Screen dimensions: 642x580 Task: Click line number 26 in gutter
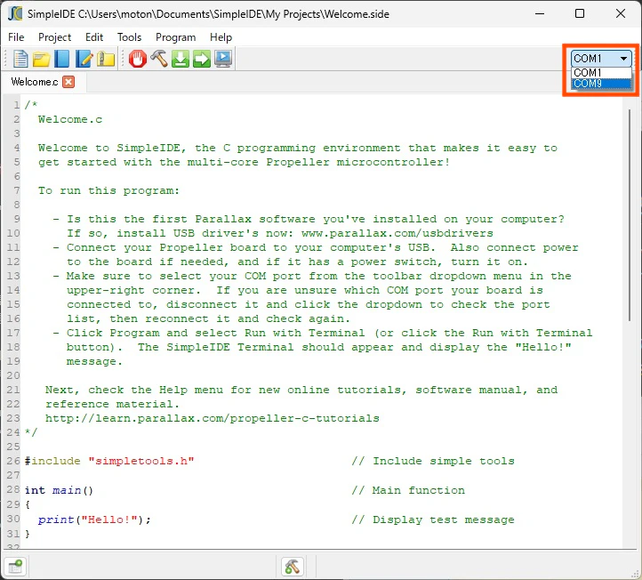13,461
